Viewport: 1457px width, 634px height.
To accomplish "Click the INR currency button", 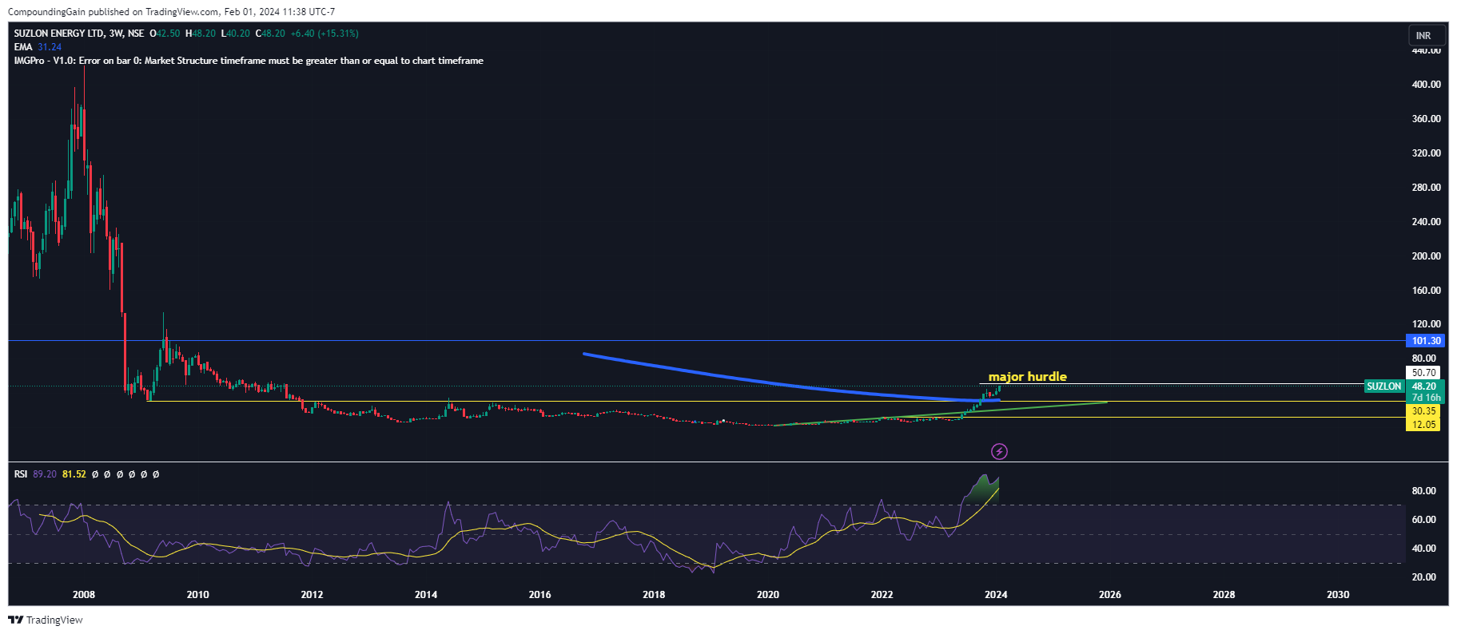I will pos(1426,35).
